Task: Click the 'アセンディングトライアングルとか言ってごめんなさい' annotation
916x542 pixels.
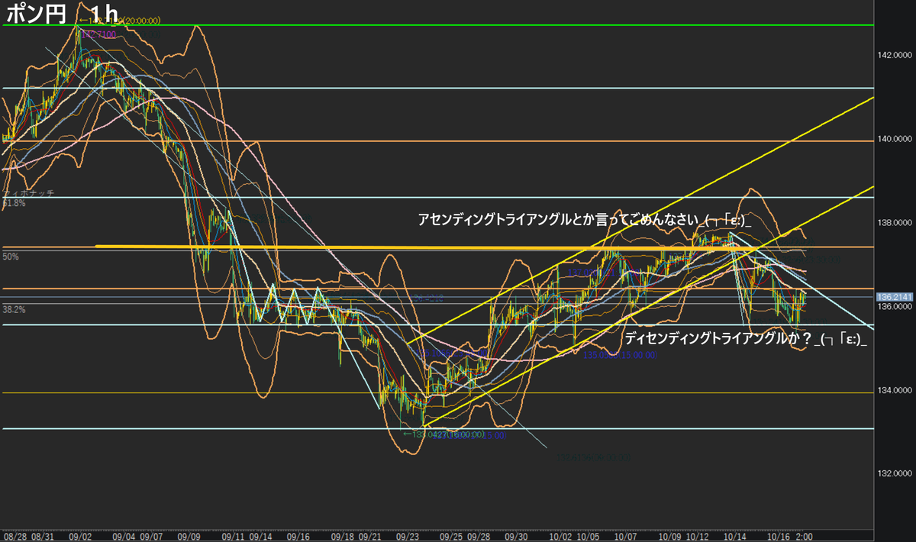Action: [x=556, y=219]
